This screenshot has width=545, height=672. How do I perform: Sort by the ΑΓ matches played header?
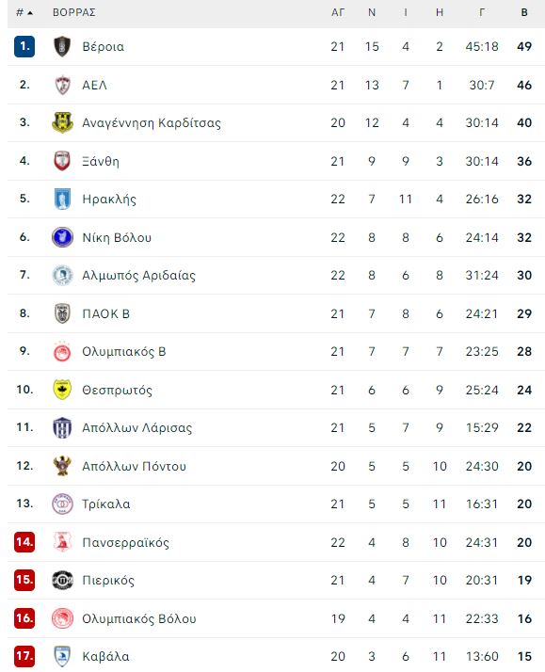pos(338,13)
